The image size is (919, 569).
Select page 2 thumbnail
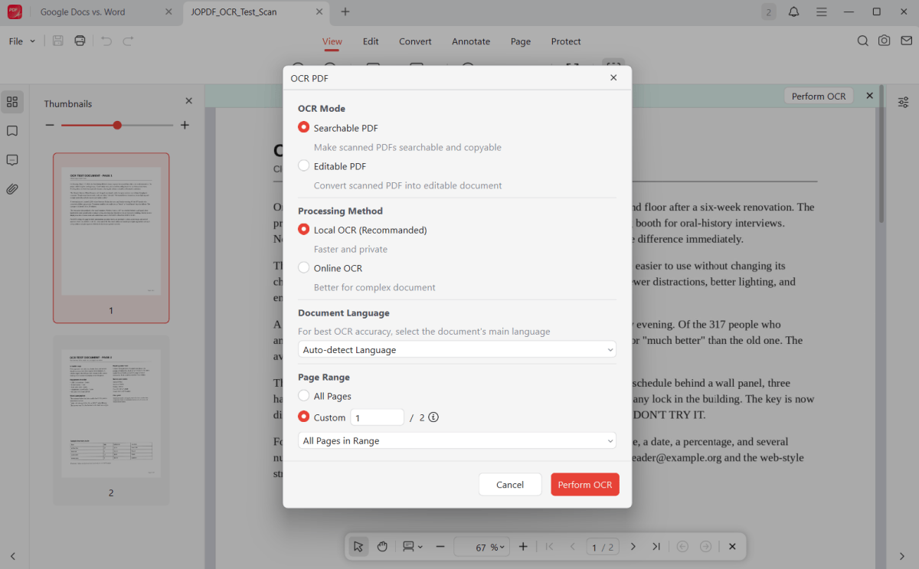[x=111, y=420]
